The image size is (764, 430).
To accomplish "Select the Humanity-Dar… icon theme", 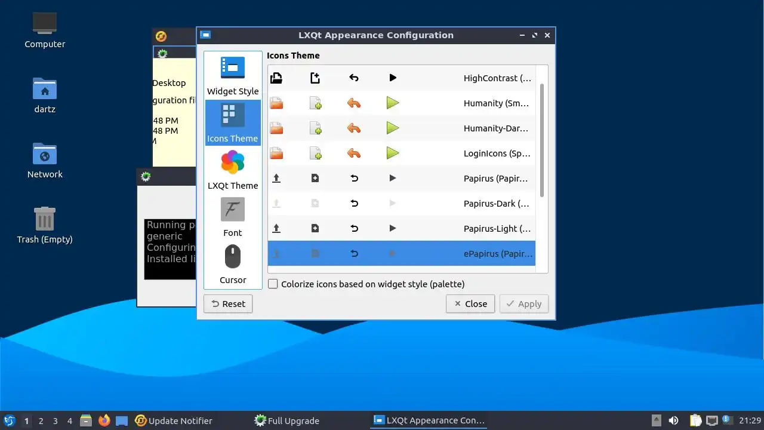I will click(x=402, y=128).
